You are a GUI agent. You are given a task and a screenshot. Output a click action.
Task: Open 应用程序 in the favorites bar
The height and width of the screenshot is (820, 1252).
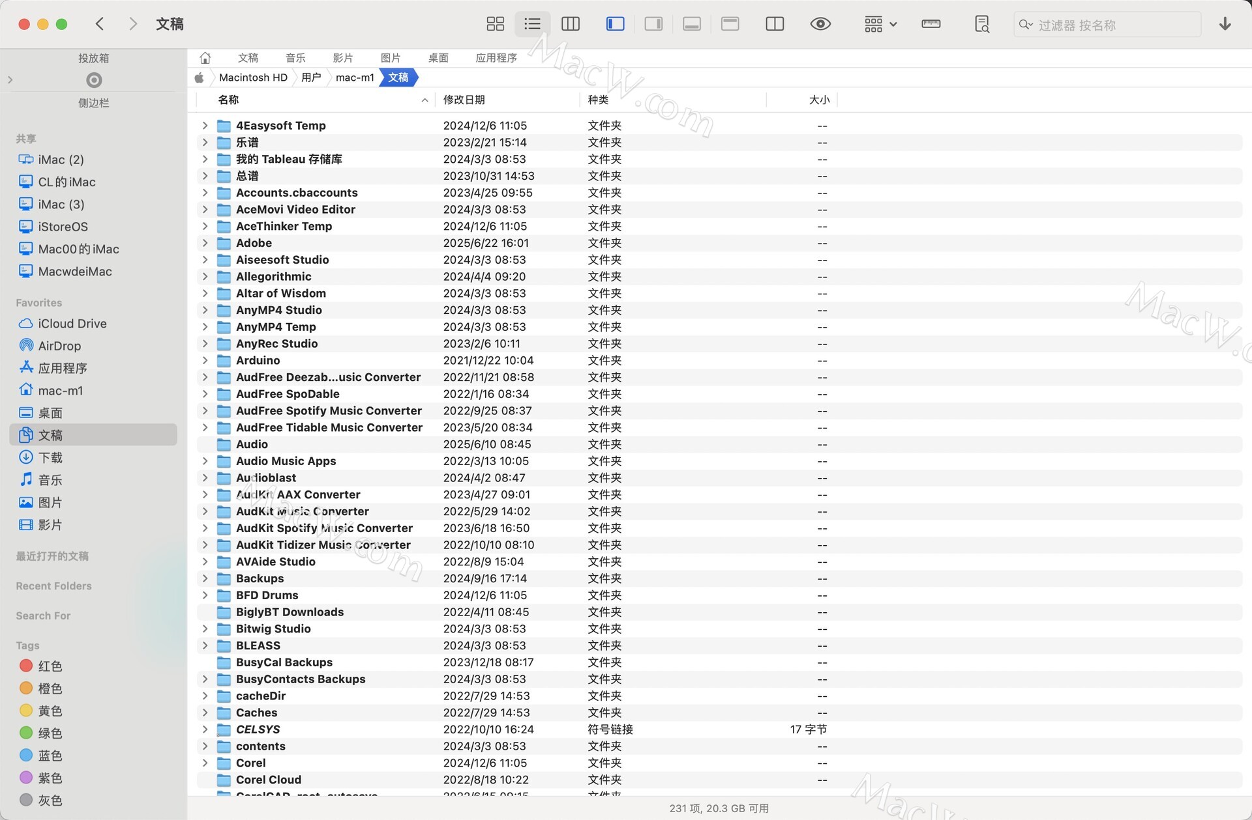click(496, 58)
